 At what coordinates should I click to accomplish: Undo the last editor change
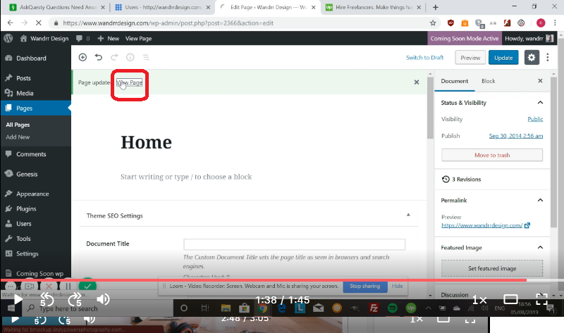pyautogui.click(x=99, y=58)
